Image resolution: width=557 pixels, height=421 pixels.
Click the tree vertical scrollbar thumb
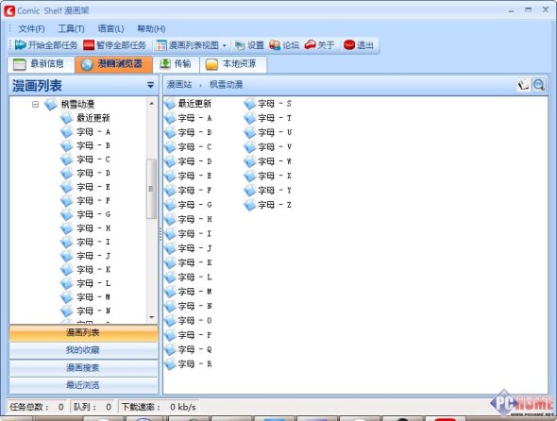[151, 189]
